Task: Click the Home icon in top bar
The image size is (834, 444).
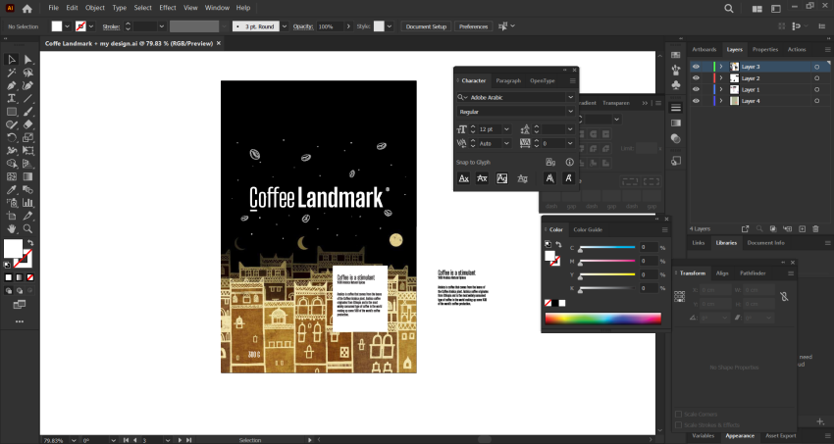Action: (x=28, y=8)
